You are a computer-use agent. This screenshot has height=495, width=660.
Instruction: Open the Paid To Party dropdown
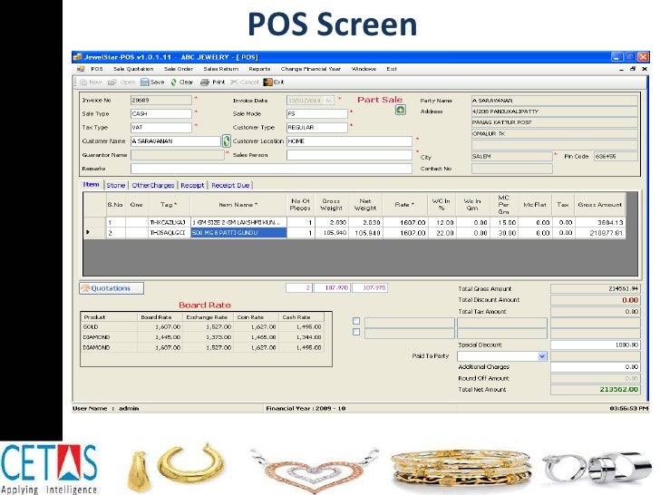click(x=542, y=356)
